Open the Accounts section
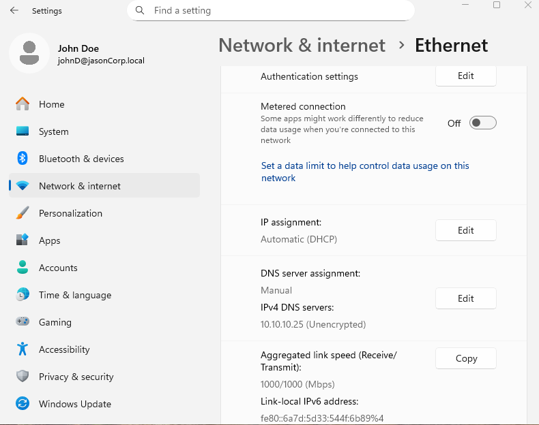This screenshot has width=539, height=425. pyautogui.click(x=104, y=268)
